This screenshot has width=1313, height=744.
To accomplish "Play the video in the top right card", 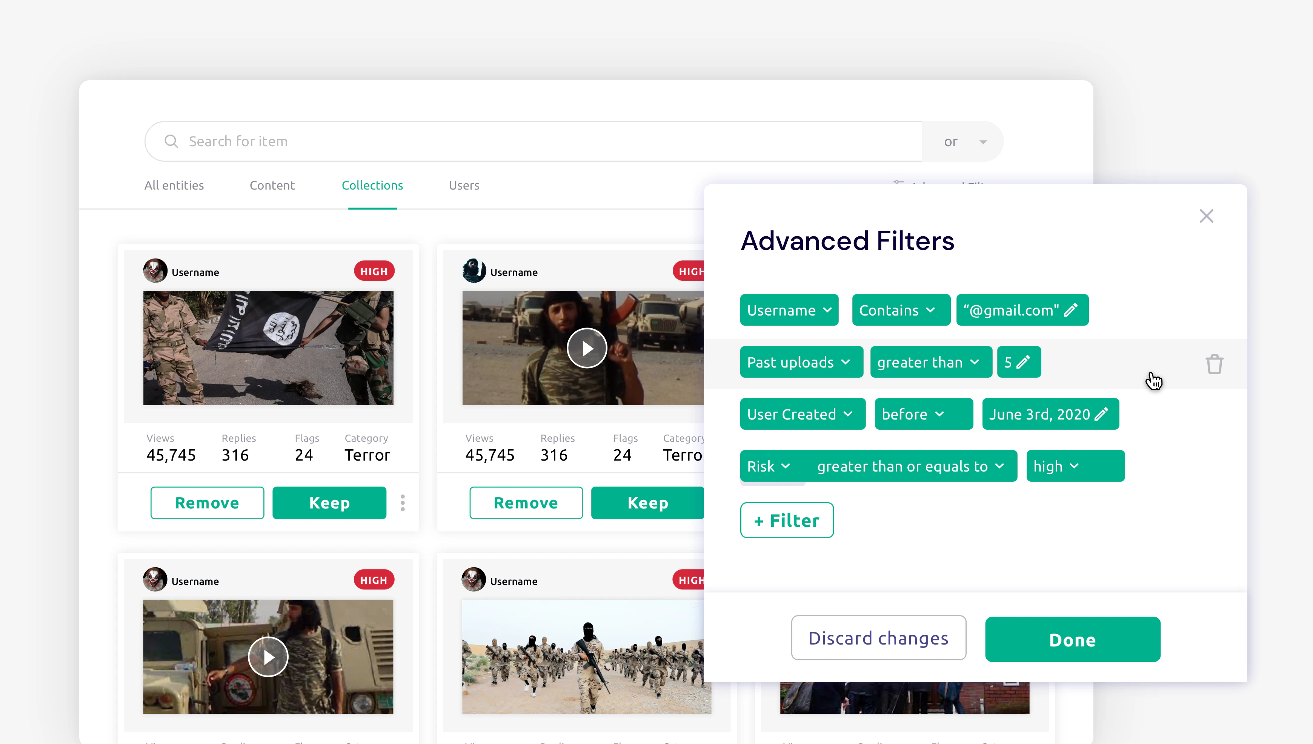I will pos(587,348).
